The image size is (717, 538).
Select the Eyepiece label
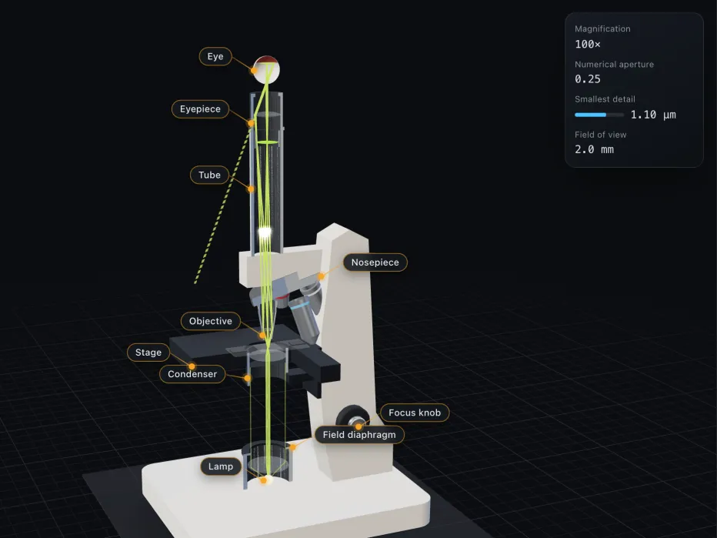pyautogui.click(x=200, y=109)
